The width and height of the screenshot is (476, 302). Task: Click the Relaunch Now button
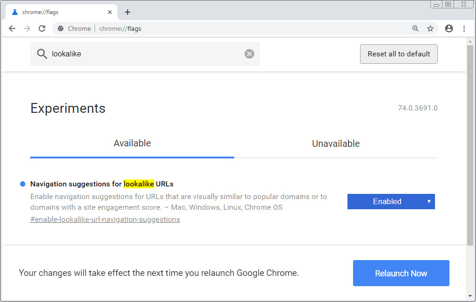[x=401, y=273]
